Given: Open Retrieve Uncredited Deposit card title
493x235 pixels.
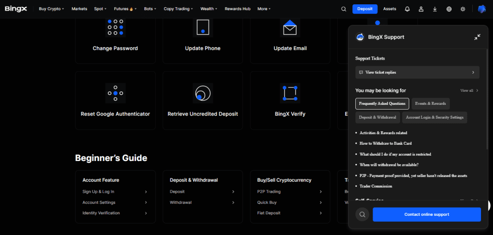Looking at the screenshot, I should pyautogui.click(x=203, y=114).
